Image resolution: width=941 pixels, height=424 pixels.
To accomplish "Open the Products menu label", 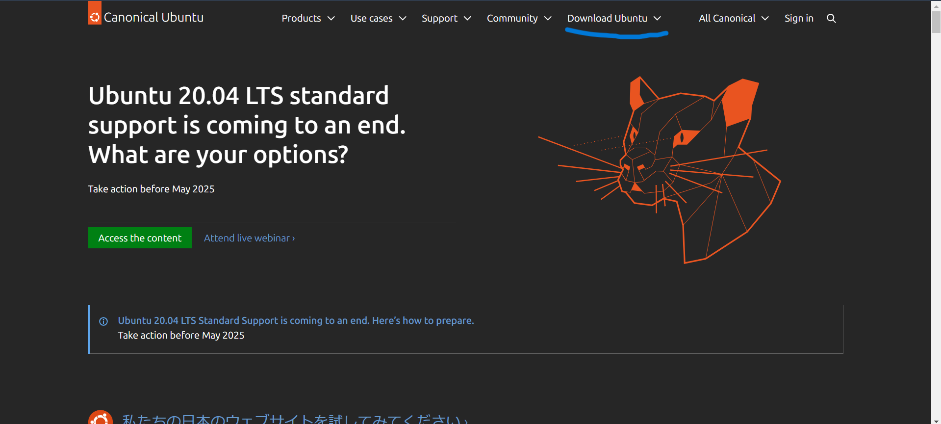I will [301, 19].
